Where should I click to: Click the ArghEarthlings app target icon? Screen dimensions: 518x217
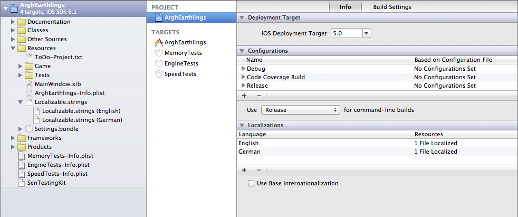pyautogui.click(x=159, y=42)
